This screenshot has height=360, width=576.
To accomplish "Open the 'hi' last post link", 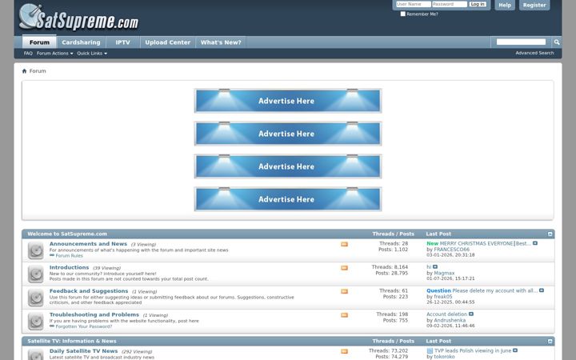I will (x=429, y=267).
